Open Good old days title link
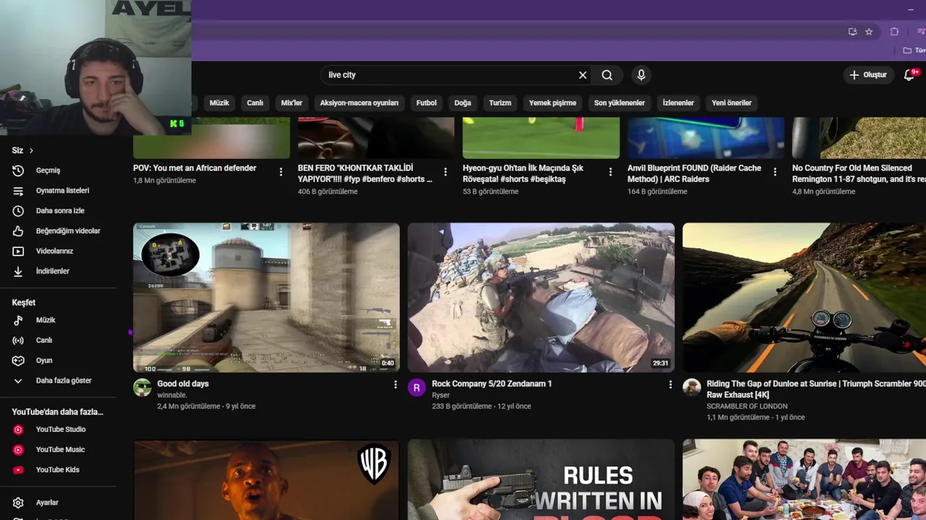 (x=183, y=384)
